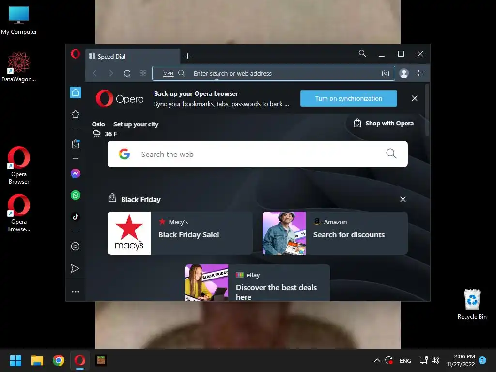
Task: Open the Opera menu logo button
Action: [75, 54]
